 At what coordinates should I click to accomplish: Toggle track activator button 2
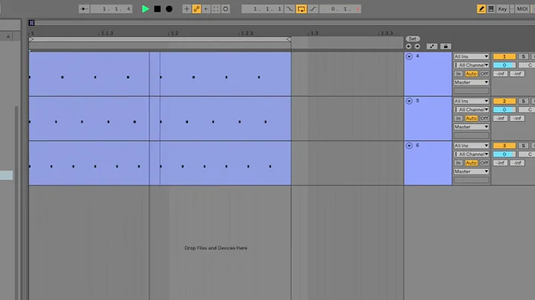[x=505, y=101]
